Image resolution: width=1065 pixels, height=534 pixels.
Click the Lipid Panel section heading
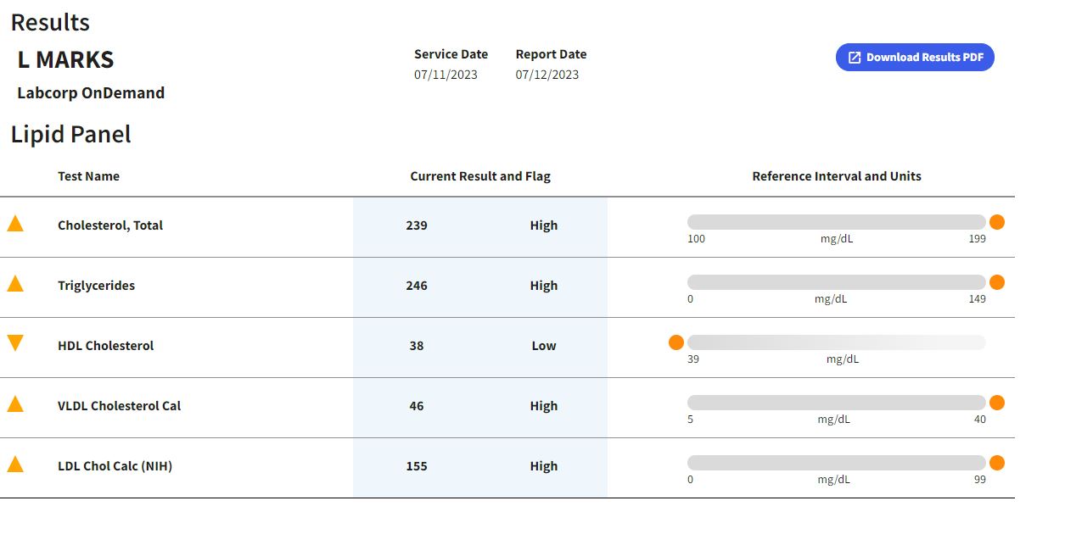pyautogui.click(x=71, y=135)
